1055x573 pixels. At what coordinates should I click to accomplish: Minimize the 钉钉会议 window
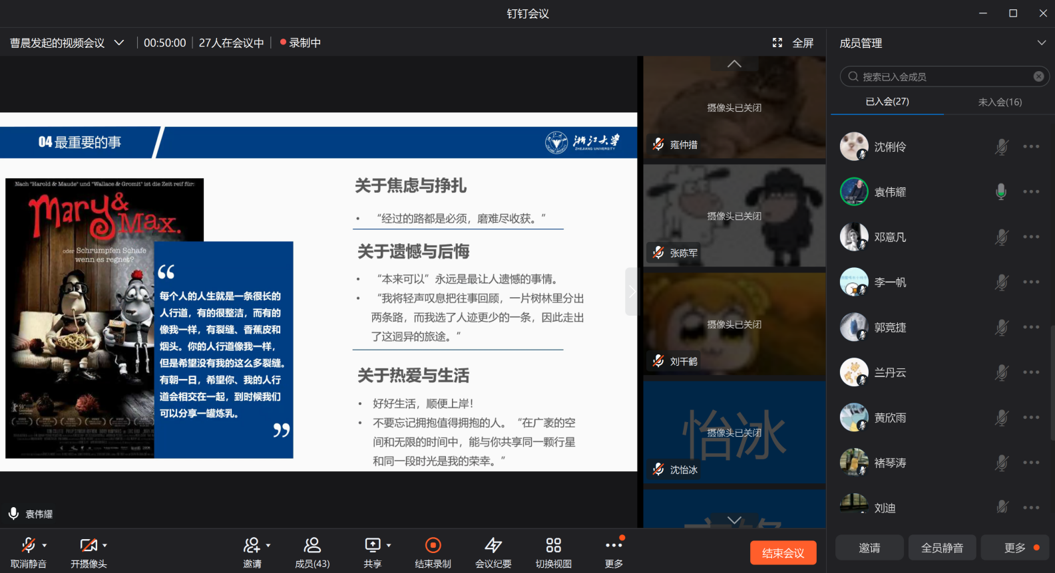983,13
